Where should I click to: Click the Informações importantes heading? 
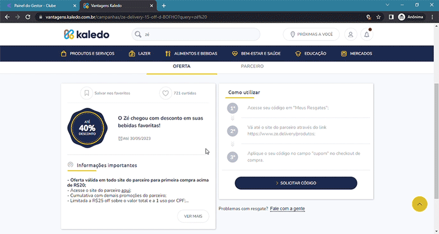pyautogui.click(x=107, y=166)
